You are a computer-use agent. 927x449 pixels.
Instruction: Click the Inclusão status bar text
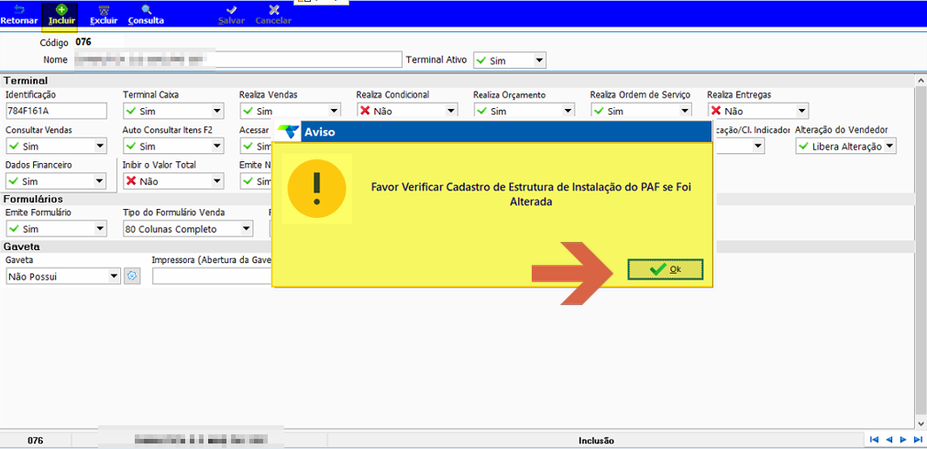(596, 440)
